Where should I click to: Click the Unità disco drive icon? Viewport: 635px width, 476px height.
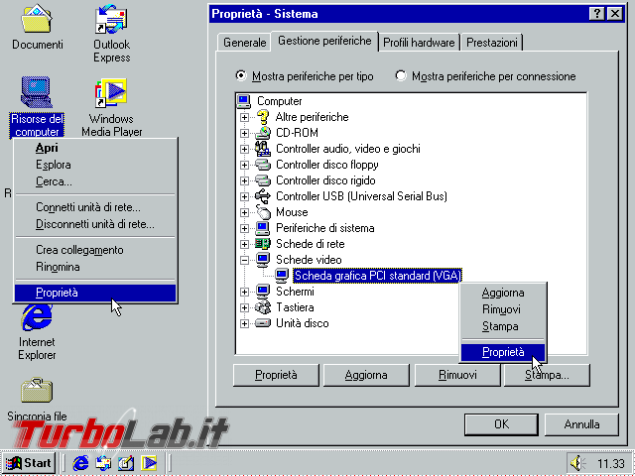pos(262,323)
